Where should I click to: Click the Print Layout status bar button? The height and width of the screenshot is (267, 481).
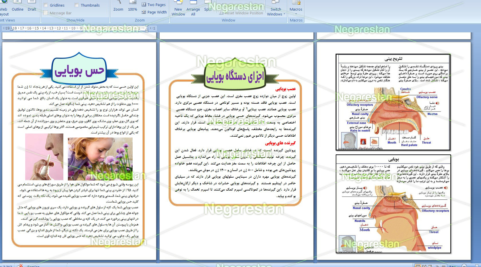pyautogui.click(x=417, y=266)
